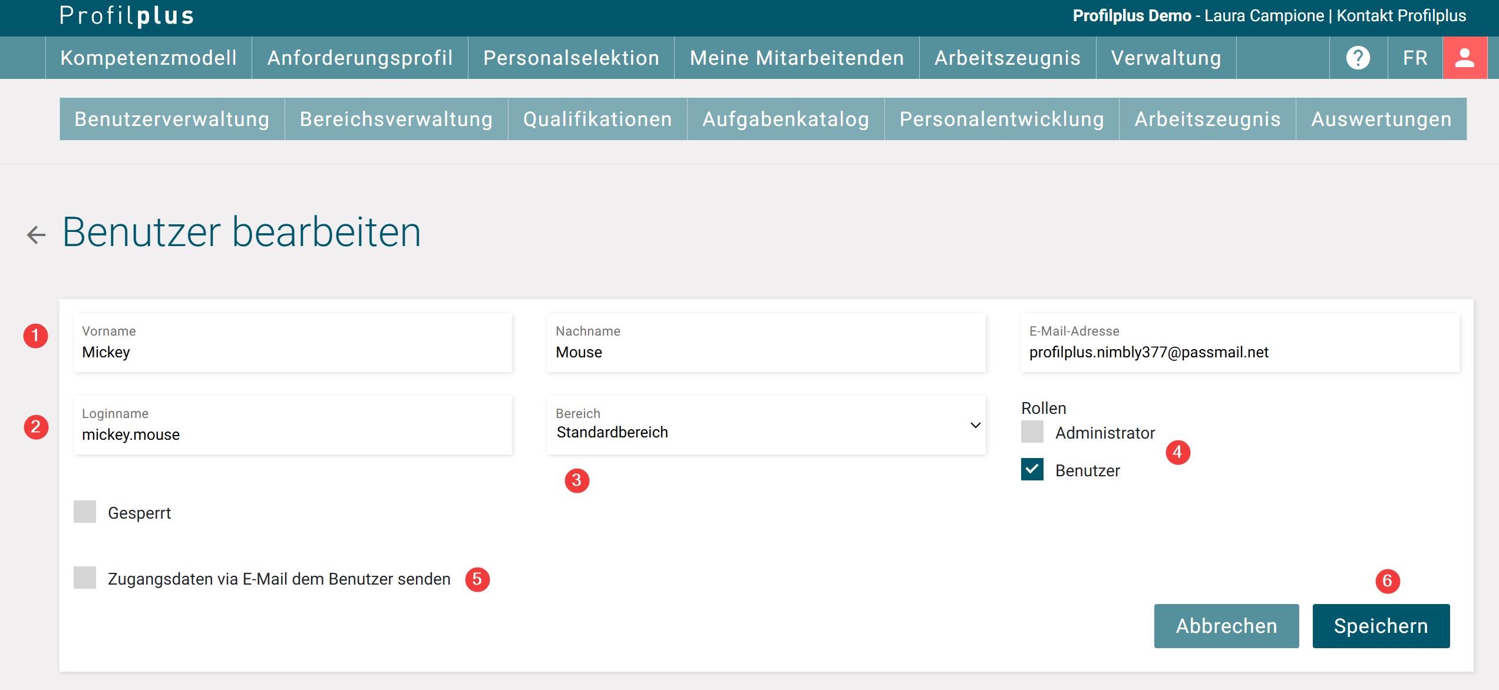This screenshot has width=1499, height=690.
Task: Focus the E-Mail-Adresse field
Action: click(1240, 352)
